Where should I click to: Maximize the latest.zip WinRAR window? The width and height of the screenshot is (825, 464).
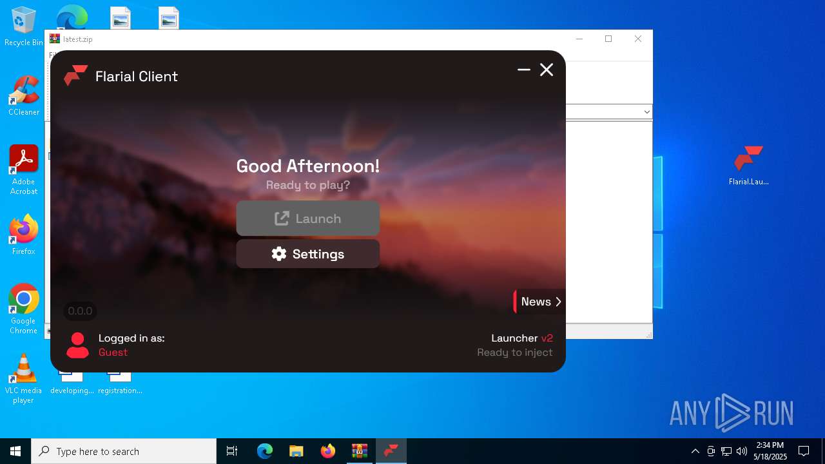click(x=608, y=39)
